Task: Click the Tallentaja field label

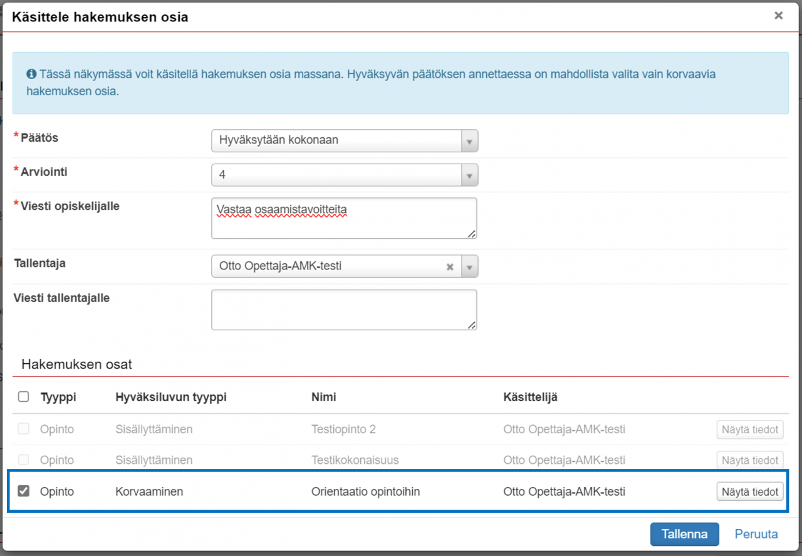Action: point(39,264)
